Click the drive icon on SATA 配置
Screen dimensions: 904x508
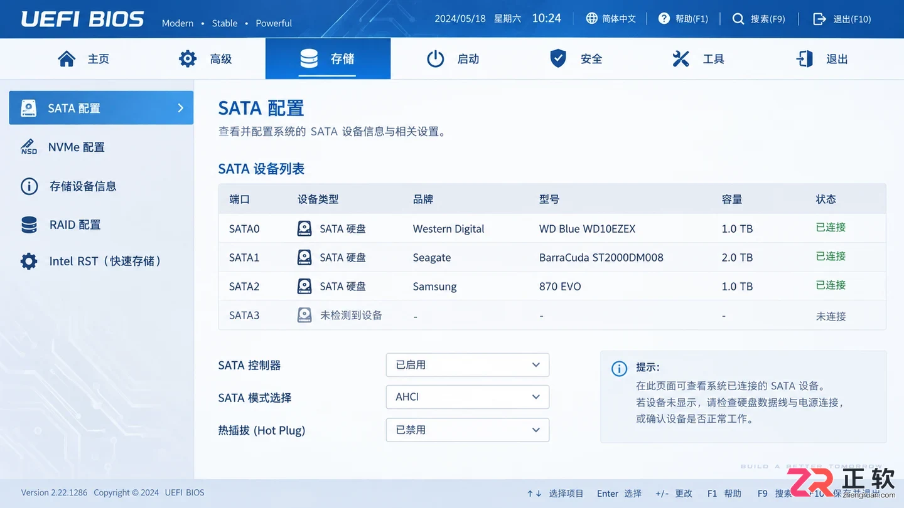(x=29, y=108)
